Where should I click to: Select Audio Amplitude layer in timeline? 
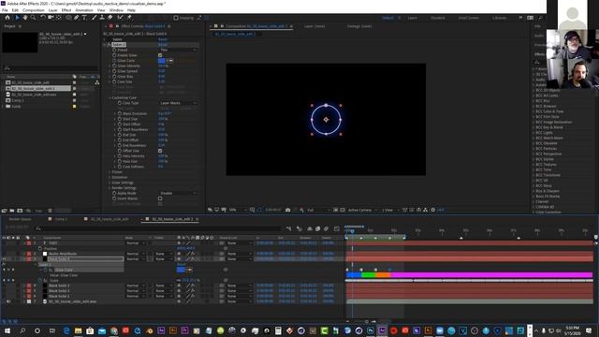[x=63, y=254]
